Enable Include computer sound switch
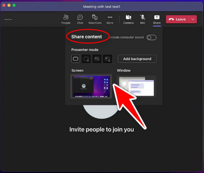Screen dimensions: 204x173 click(151, 37)
